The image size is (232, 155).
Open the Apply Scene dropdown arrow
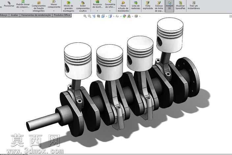tap(132, 16)
